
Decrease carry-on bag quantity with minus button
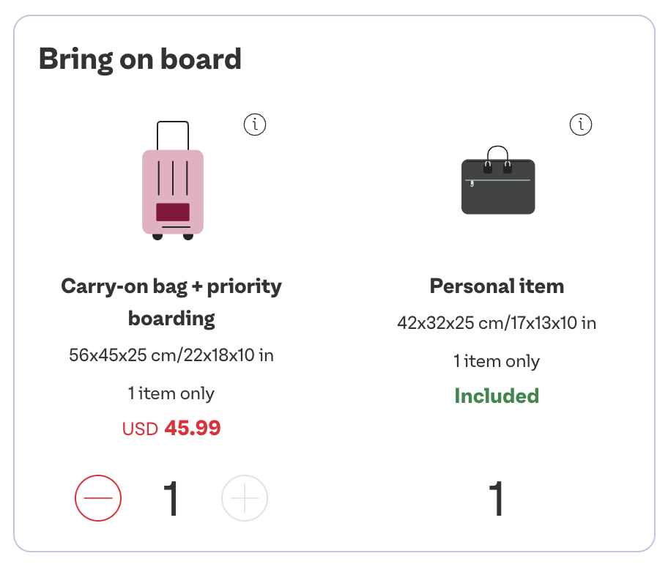tap(98, 498)
